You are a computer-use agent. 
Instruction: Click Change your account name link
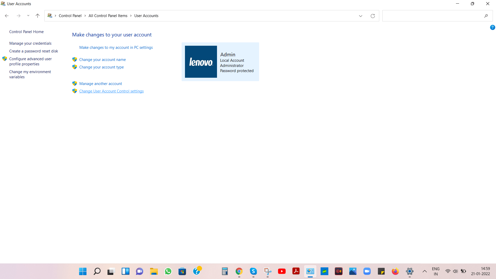(103, 59)
